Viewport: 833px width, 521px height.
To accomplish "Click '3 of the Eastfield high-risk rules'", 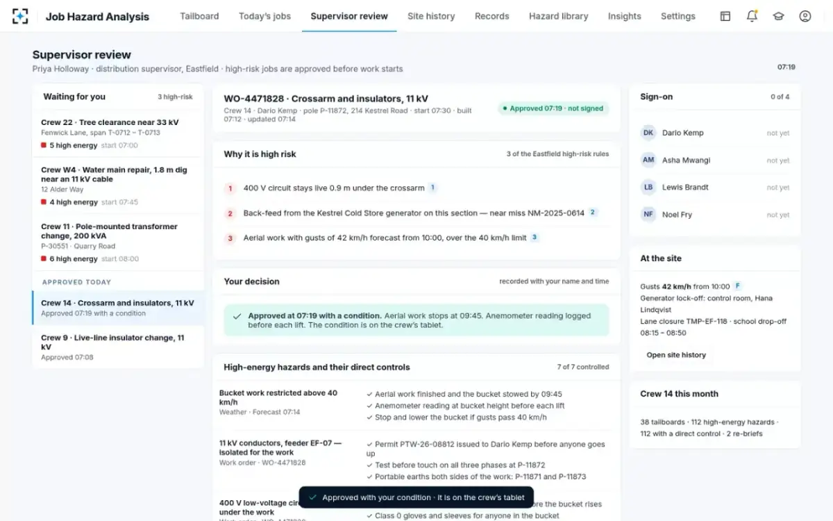I will coord(557,154).
